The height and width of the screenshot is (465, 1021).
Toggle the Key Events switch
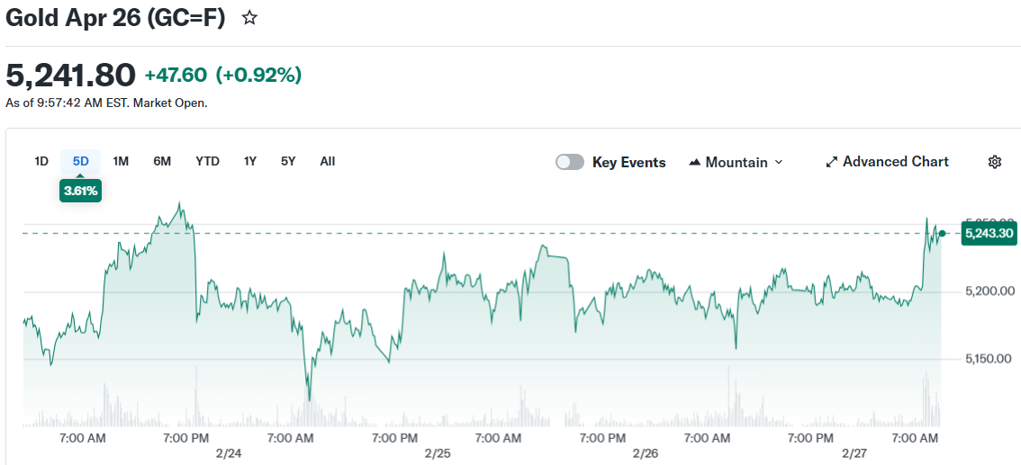(x=569, y=162)
